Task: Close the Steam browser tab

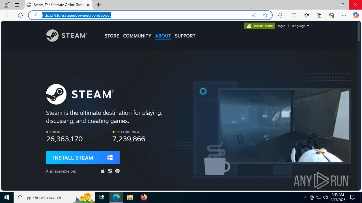Action: (88, 5)
